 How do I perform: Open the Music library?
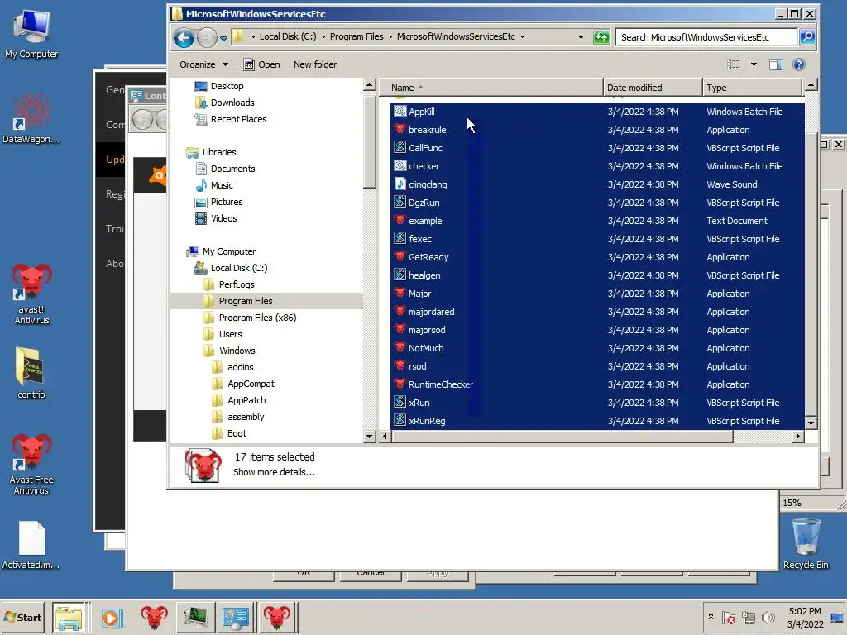[x=222, y=185]
